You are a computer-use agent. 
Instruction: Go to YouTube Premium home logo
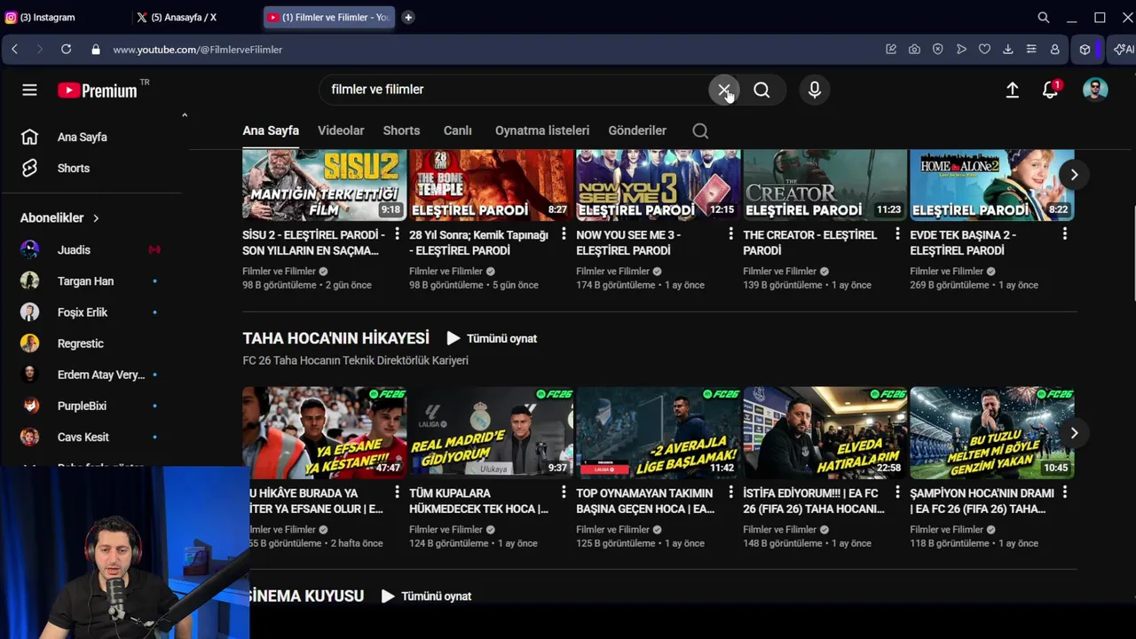pyautogui.click(x=98, y=90)
